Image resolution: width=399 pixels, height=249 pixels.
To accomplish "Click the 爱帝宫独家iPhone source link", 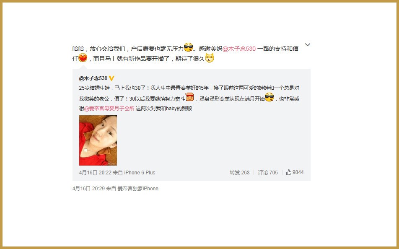I will [x=137, y=189].
